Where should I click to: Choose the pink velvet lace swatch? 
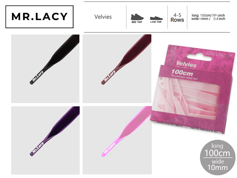[x=117, y=140]
